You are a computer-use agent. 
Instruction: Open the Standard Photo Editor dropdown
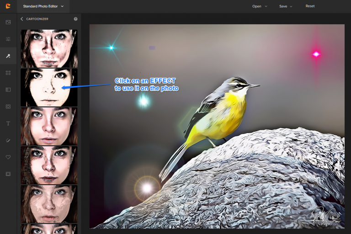[x=43, y=6]
